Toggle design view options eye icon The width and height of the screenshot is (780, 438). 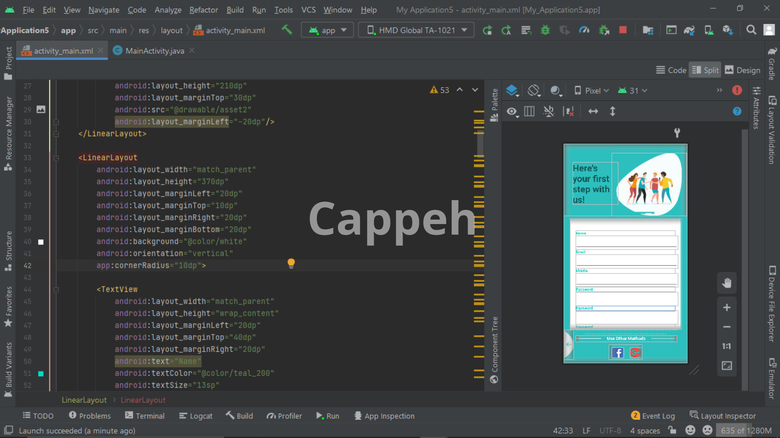pyautogui.click(x=512, y=112)
